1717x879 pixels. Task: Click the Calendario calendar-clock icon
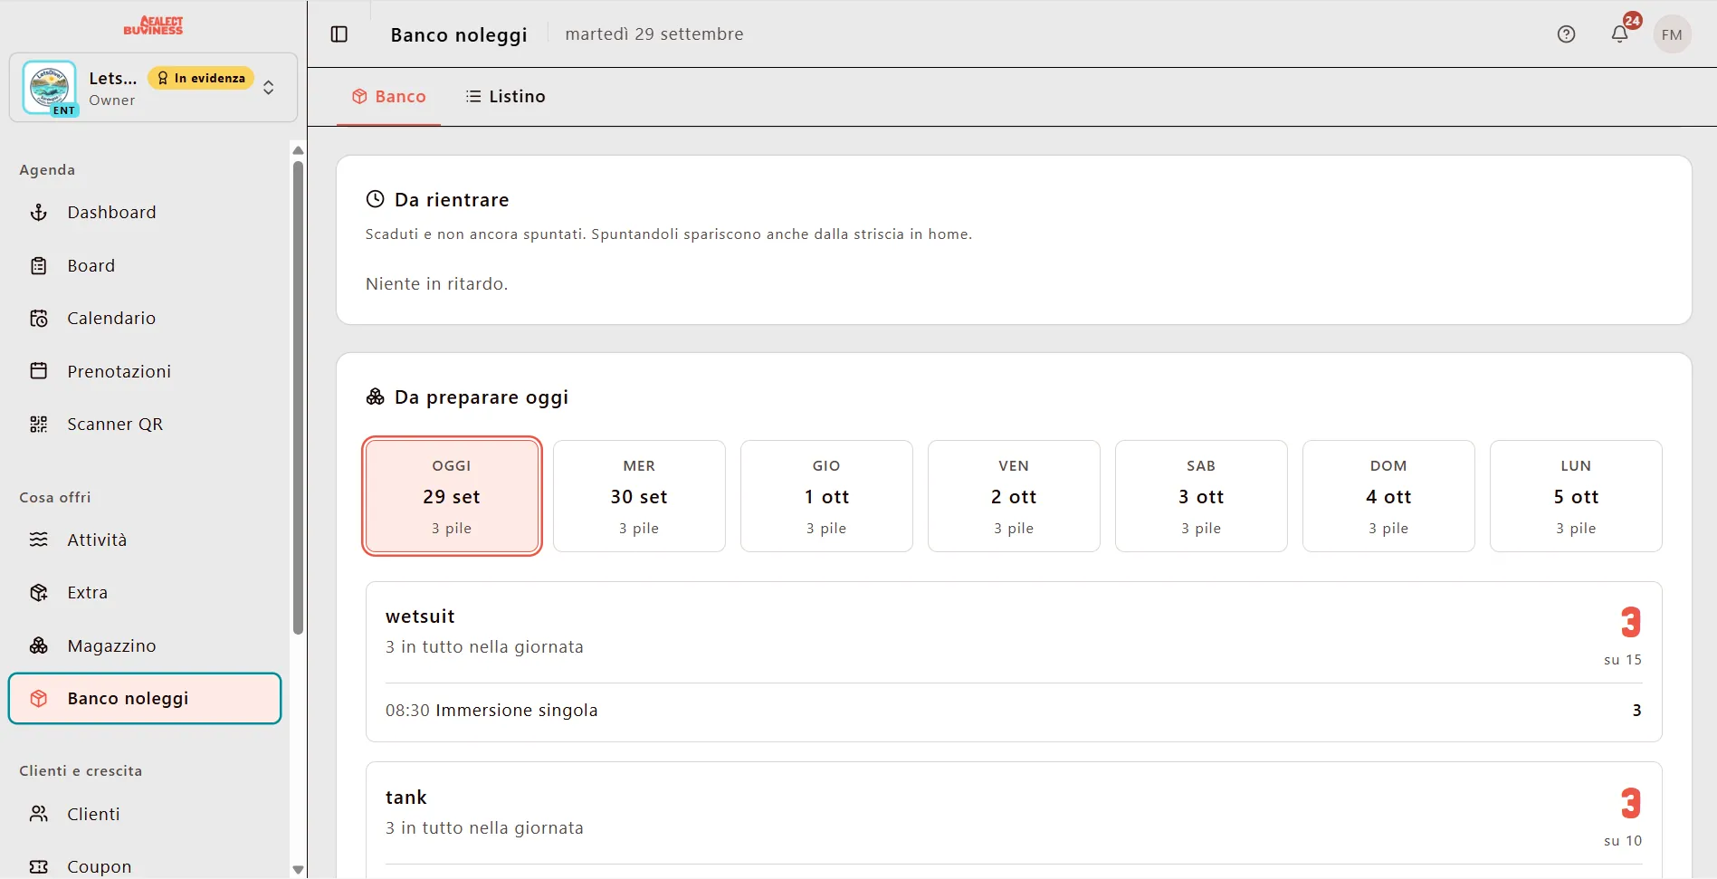click(x=39, y=319)
